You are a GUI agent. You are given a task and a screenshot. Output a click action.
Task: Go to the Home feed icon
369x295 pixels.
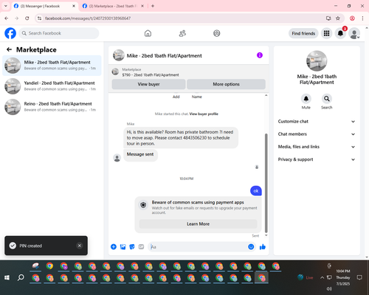pyautogui.click(x=148, y=33)
